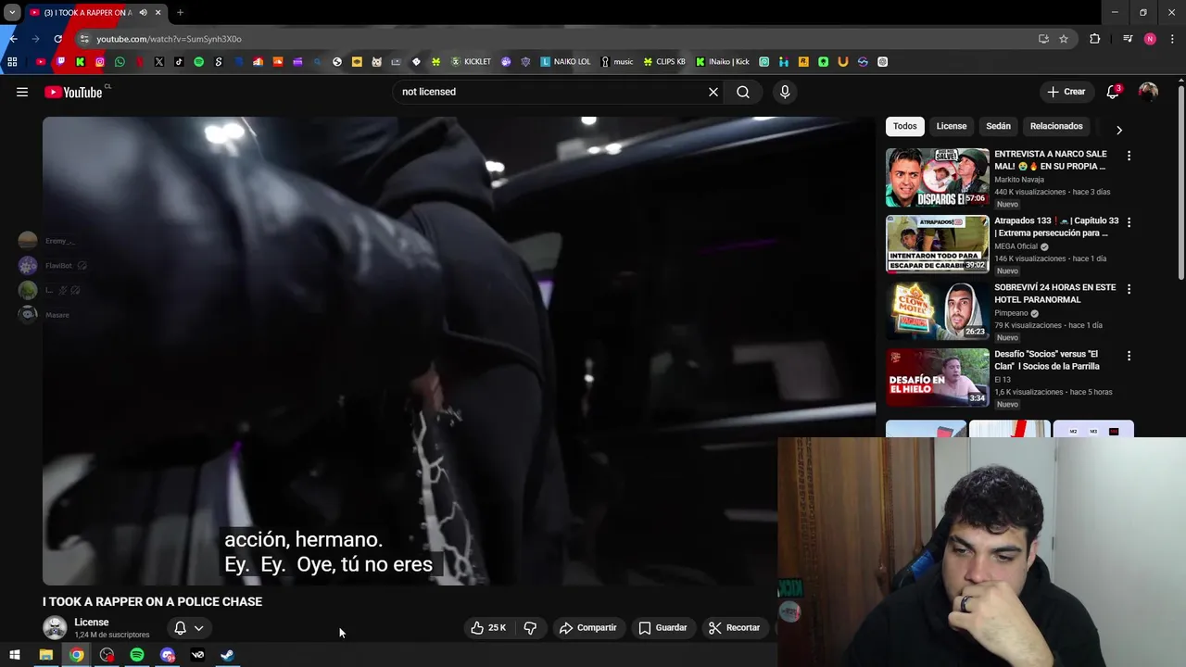Mute the tab via speaker icon
The image size is (1186, 667).
143,13
